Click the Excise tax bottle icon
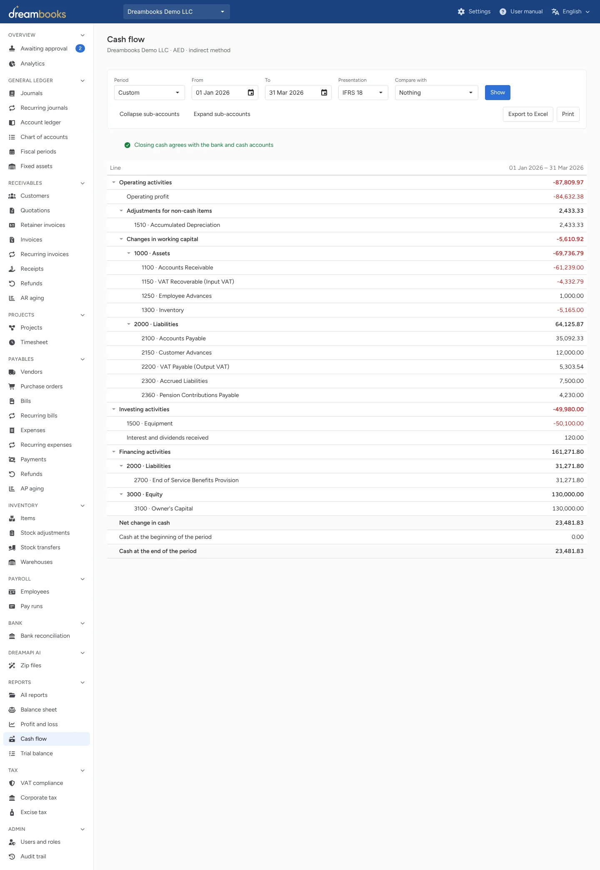This screenshot has width=600, height=870. [12, 812]
